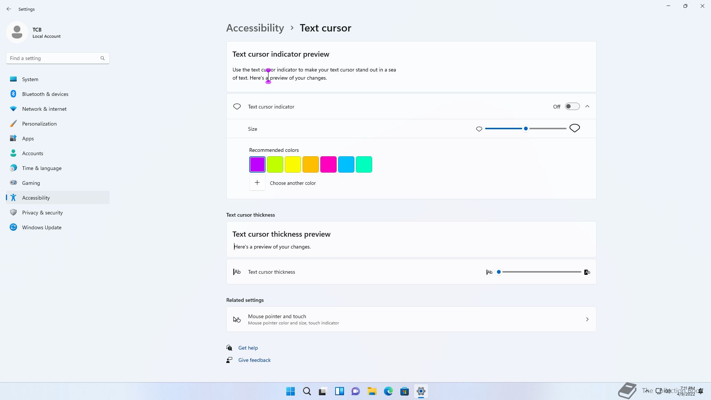Click the search magnifier icon in Find a setting
This screenshot has height=400, width=711.
103,58
